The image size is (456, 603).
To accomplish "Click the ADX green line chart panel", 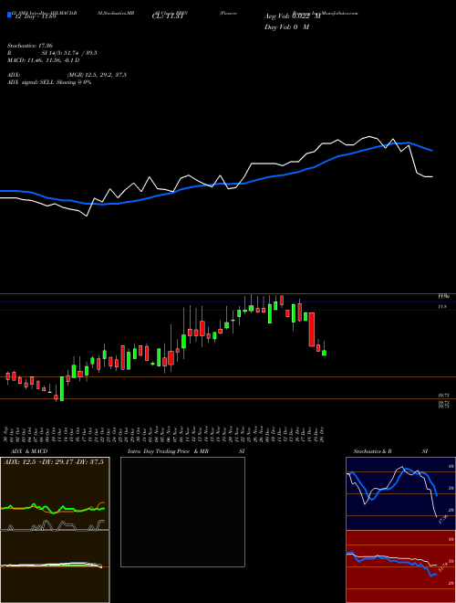I will click(55, 493).
